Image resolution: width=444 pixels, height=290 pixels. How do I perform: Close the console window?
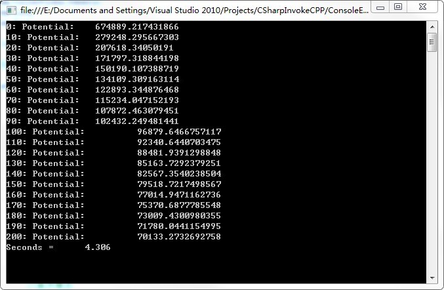tap(422, 7)
